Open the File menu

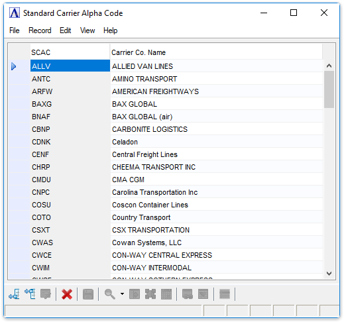pos(15,30)
